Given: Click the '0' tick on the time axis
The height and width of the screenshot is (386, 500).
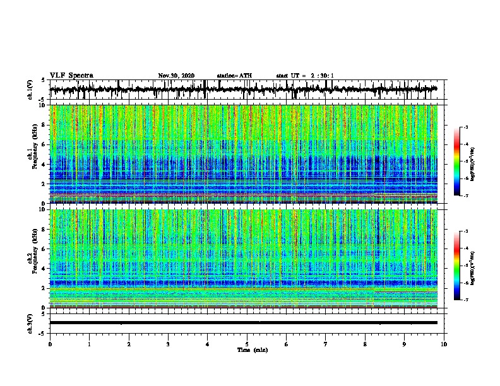Looking at the screenshot, I should (50, 344).
